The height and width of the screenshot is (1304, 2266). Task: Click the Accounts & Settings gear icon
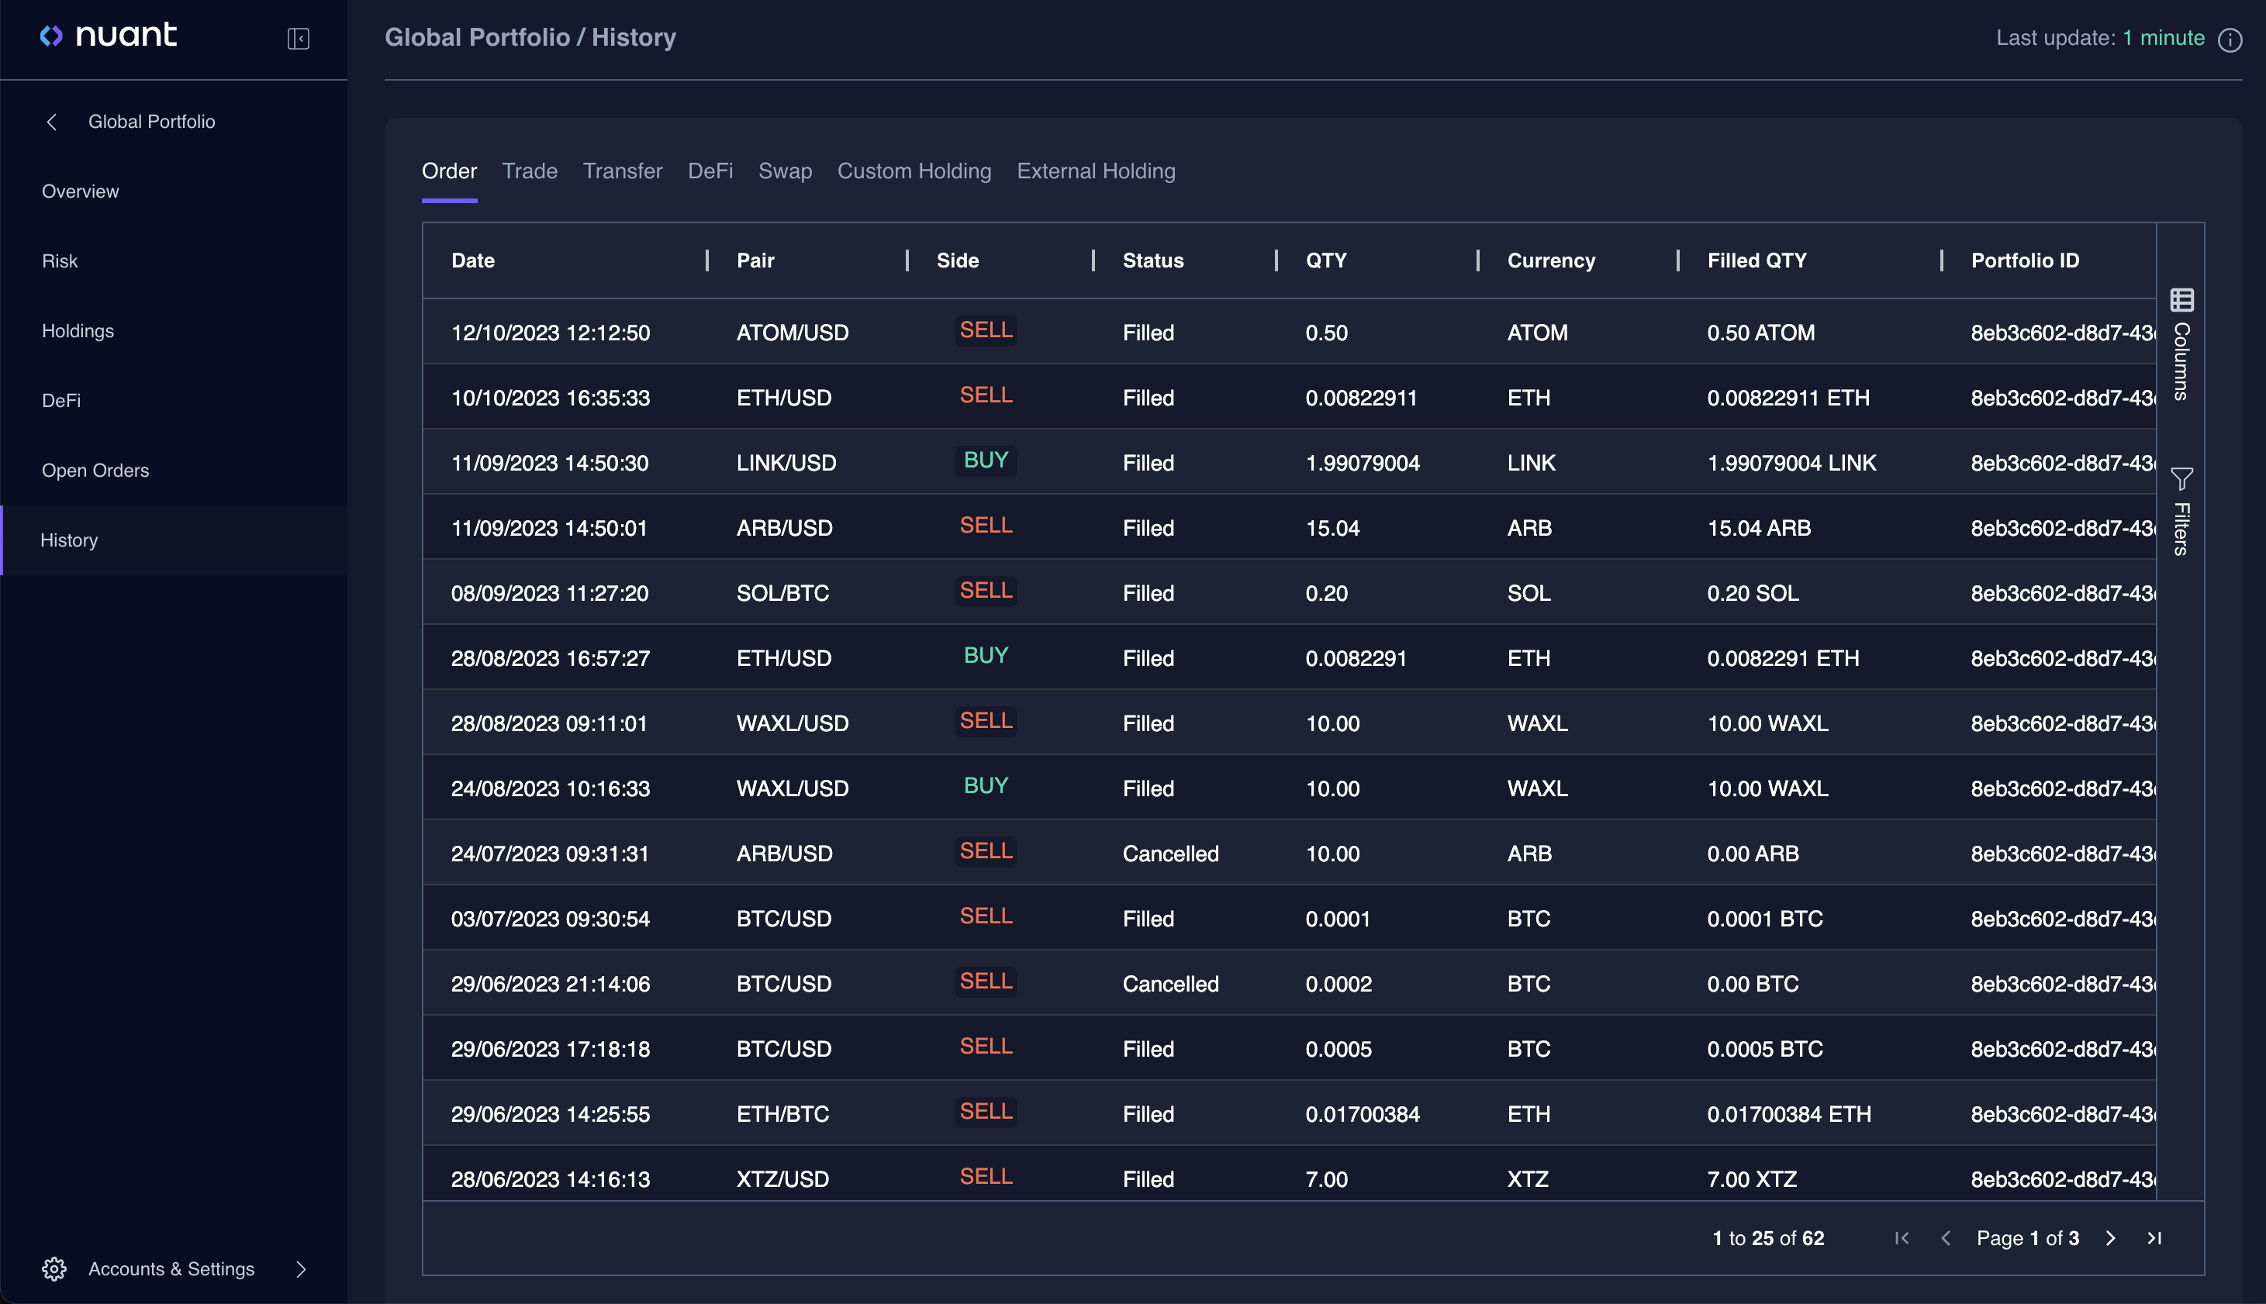click(x=54, y=1269)
